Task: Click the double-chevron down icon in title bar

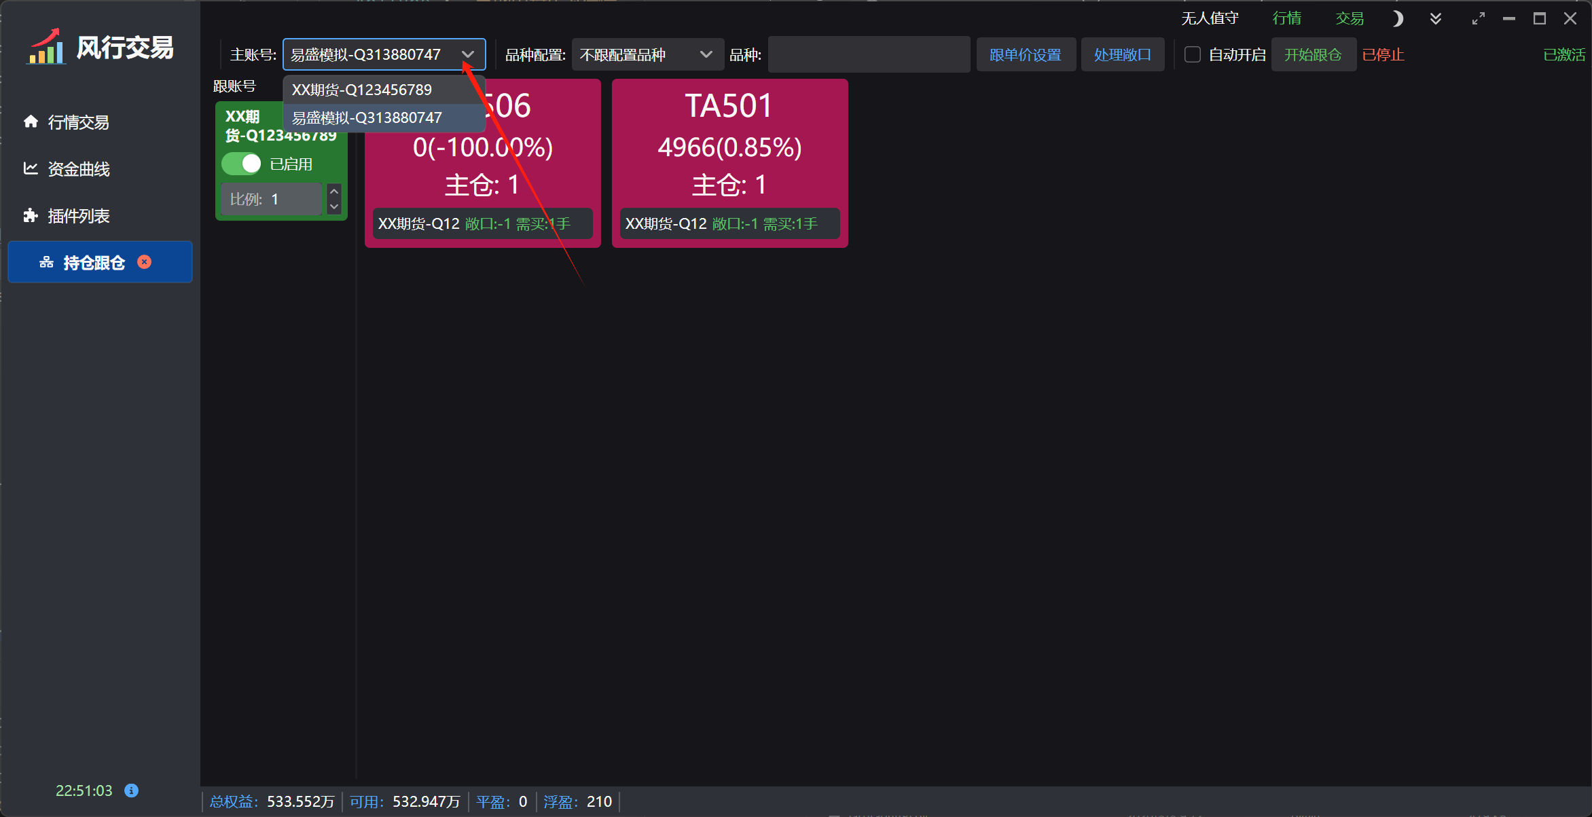Action: click(x=1435, y=18)
